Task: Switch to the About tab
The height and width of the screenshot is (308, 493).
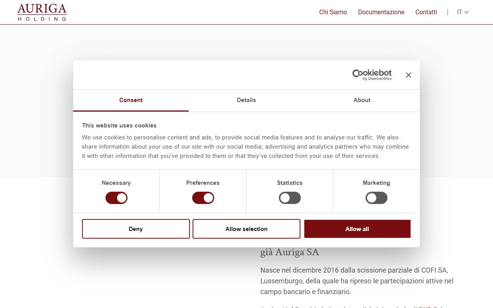Action: point(362,100)
